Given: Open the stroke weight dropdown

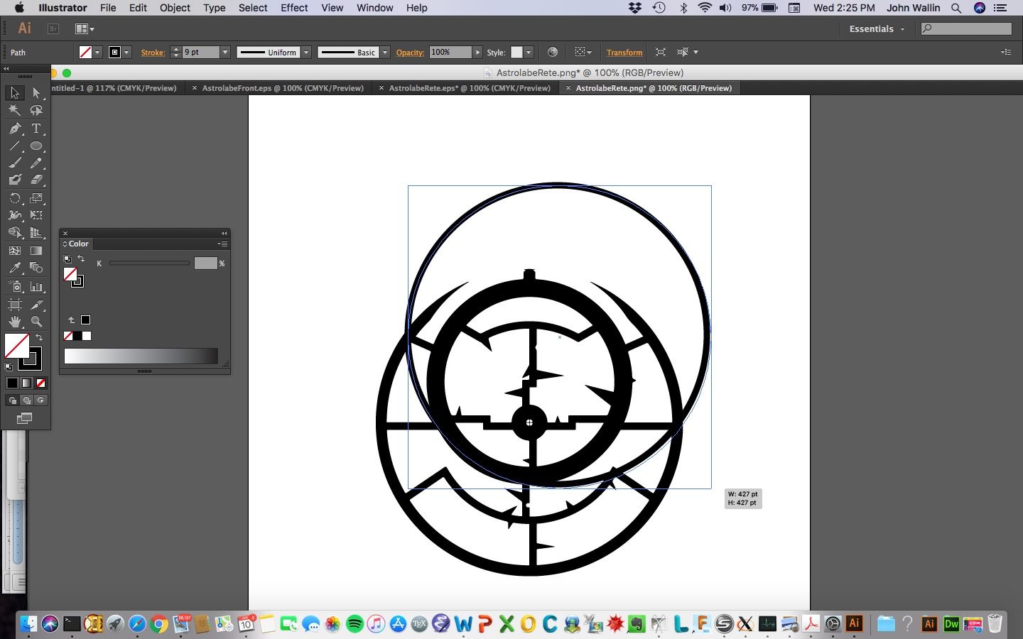Looking at the screenshot, I should coord(225,53).
